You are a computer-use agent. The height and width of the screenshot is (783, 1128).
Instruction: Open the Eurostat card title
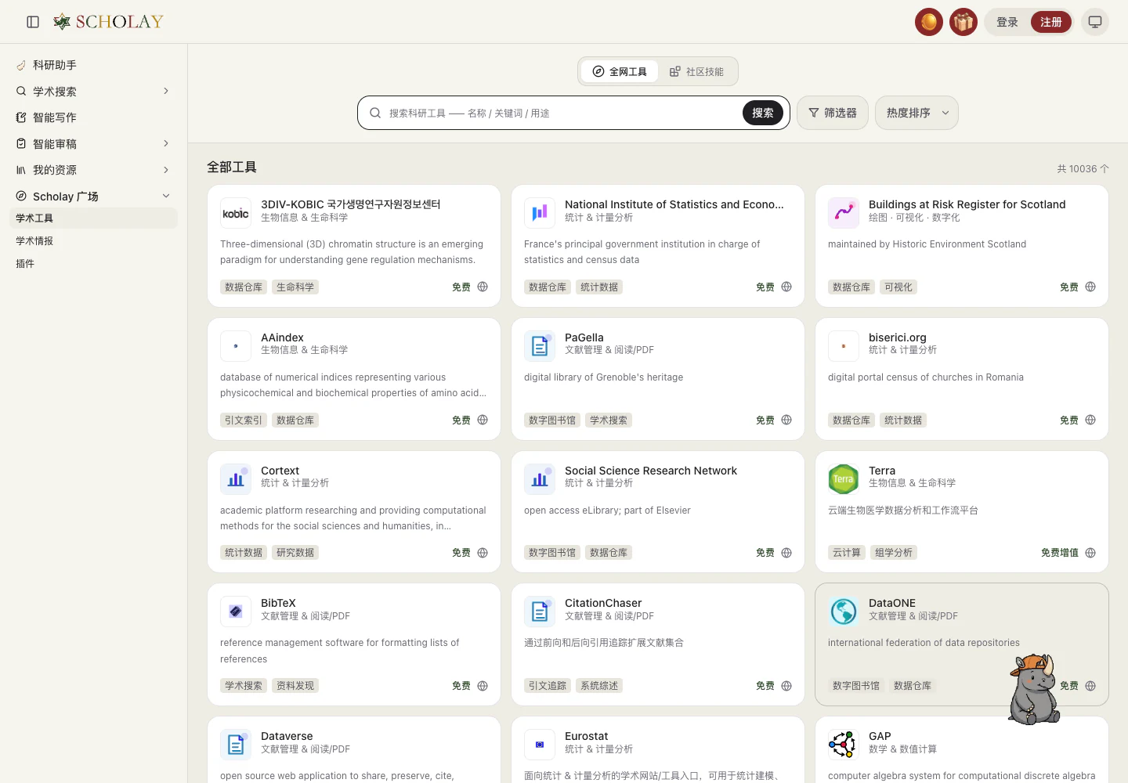(587, 736)
